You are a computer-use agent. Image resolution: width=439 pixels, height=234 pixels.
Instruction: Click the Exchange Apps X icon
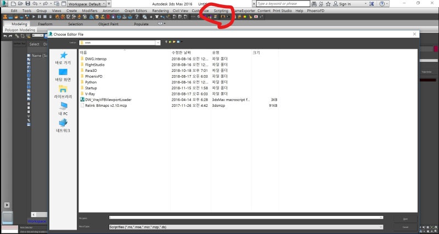click(372, 4)
